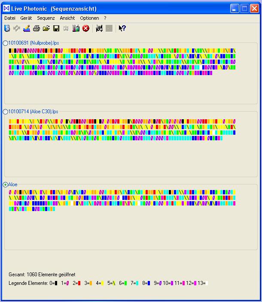Viewport: 262px width, 302px height.
Task: Click the bar chart analysis icon
Action: [76, 28]
